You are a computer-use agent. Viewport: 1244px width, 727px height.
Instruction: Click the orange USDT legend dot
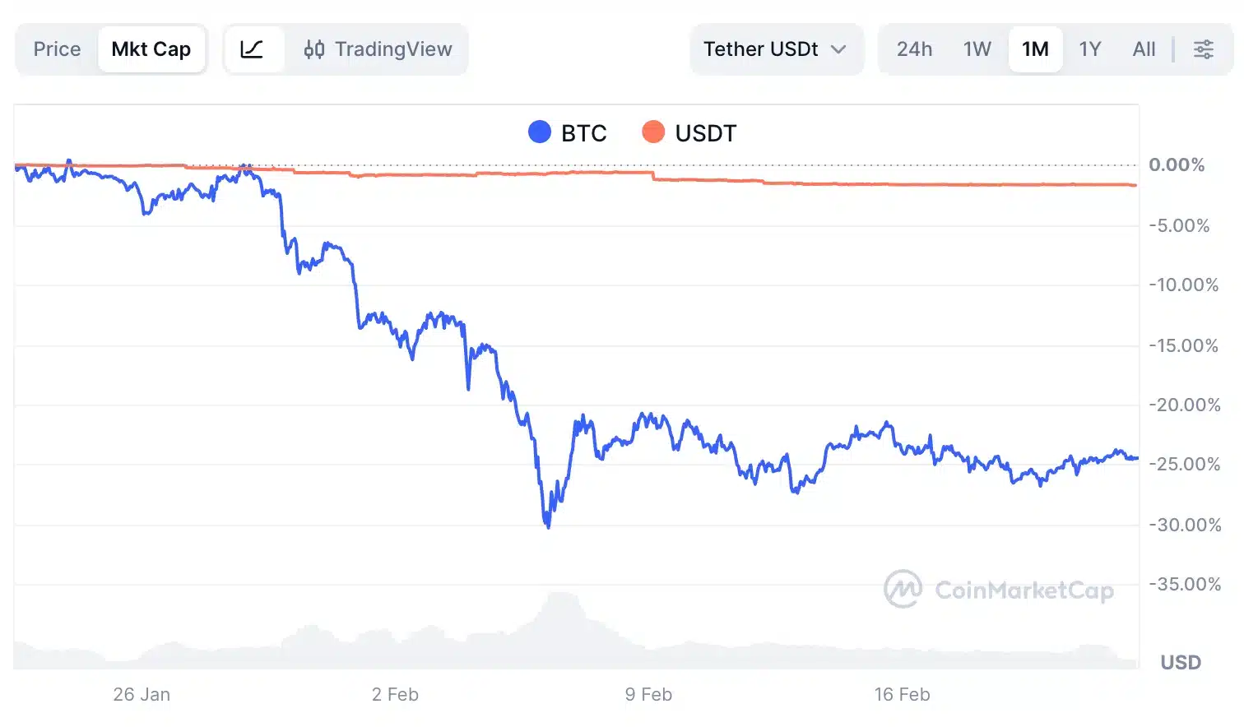pyautogui.click(x=654, y=132)
